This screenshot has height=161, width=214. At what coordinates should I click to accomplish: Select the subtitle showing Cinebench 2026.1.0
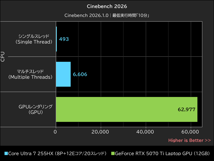coord(107,16)
